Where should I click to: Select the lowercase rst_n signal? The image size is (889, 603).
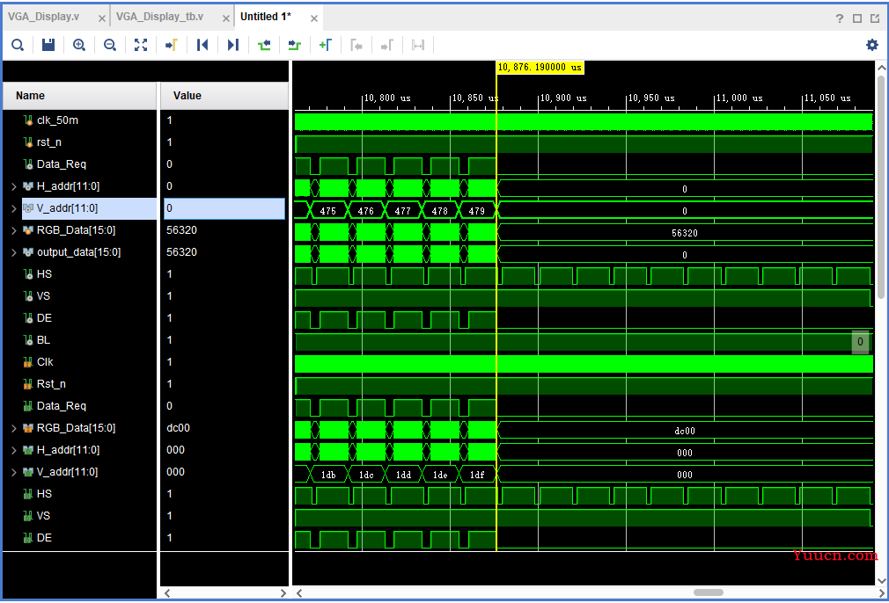click(48, 142)
